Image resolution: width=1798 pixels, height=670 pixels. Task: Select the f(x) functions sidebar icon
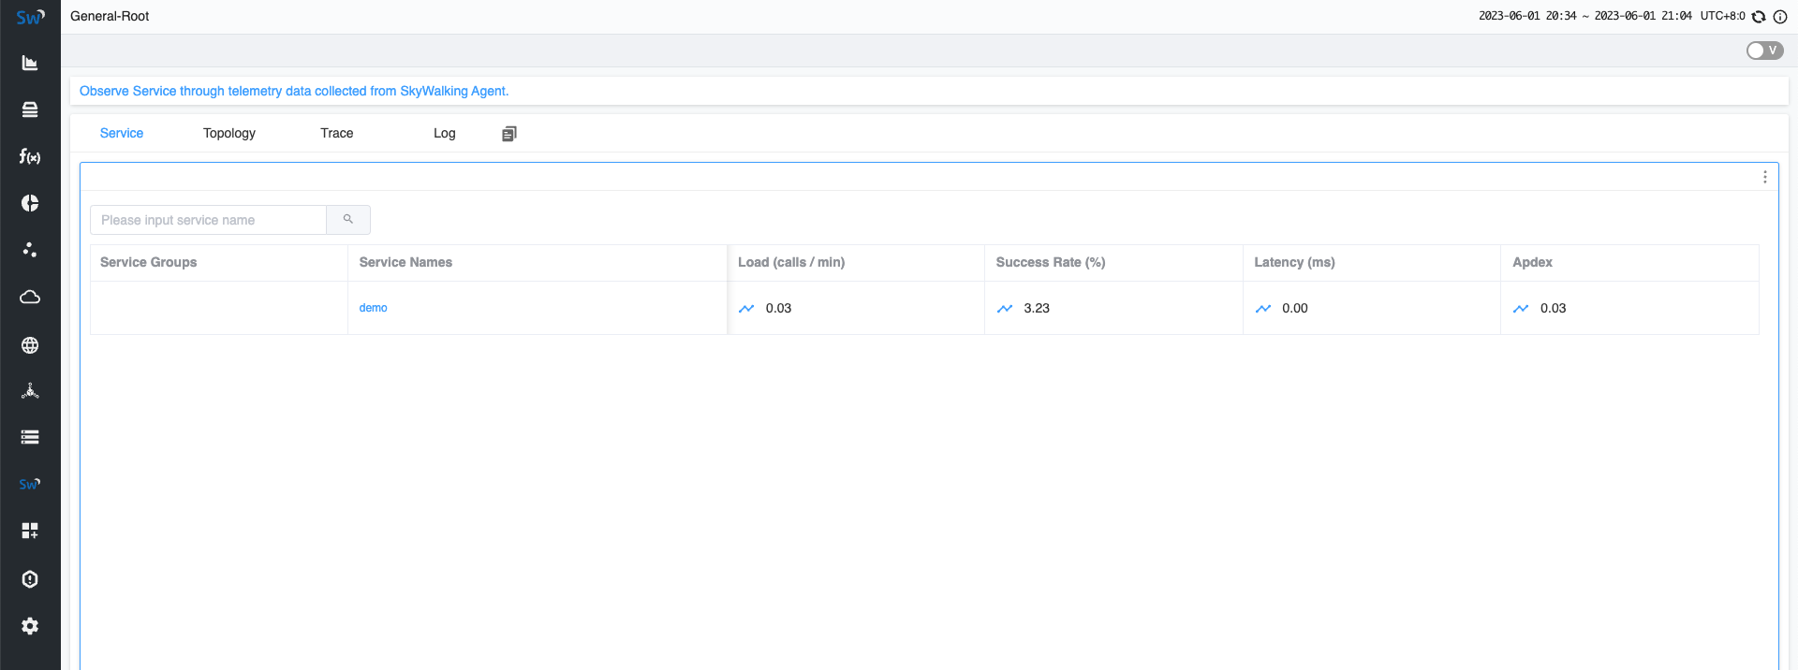tap(30, 156)
